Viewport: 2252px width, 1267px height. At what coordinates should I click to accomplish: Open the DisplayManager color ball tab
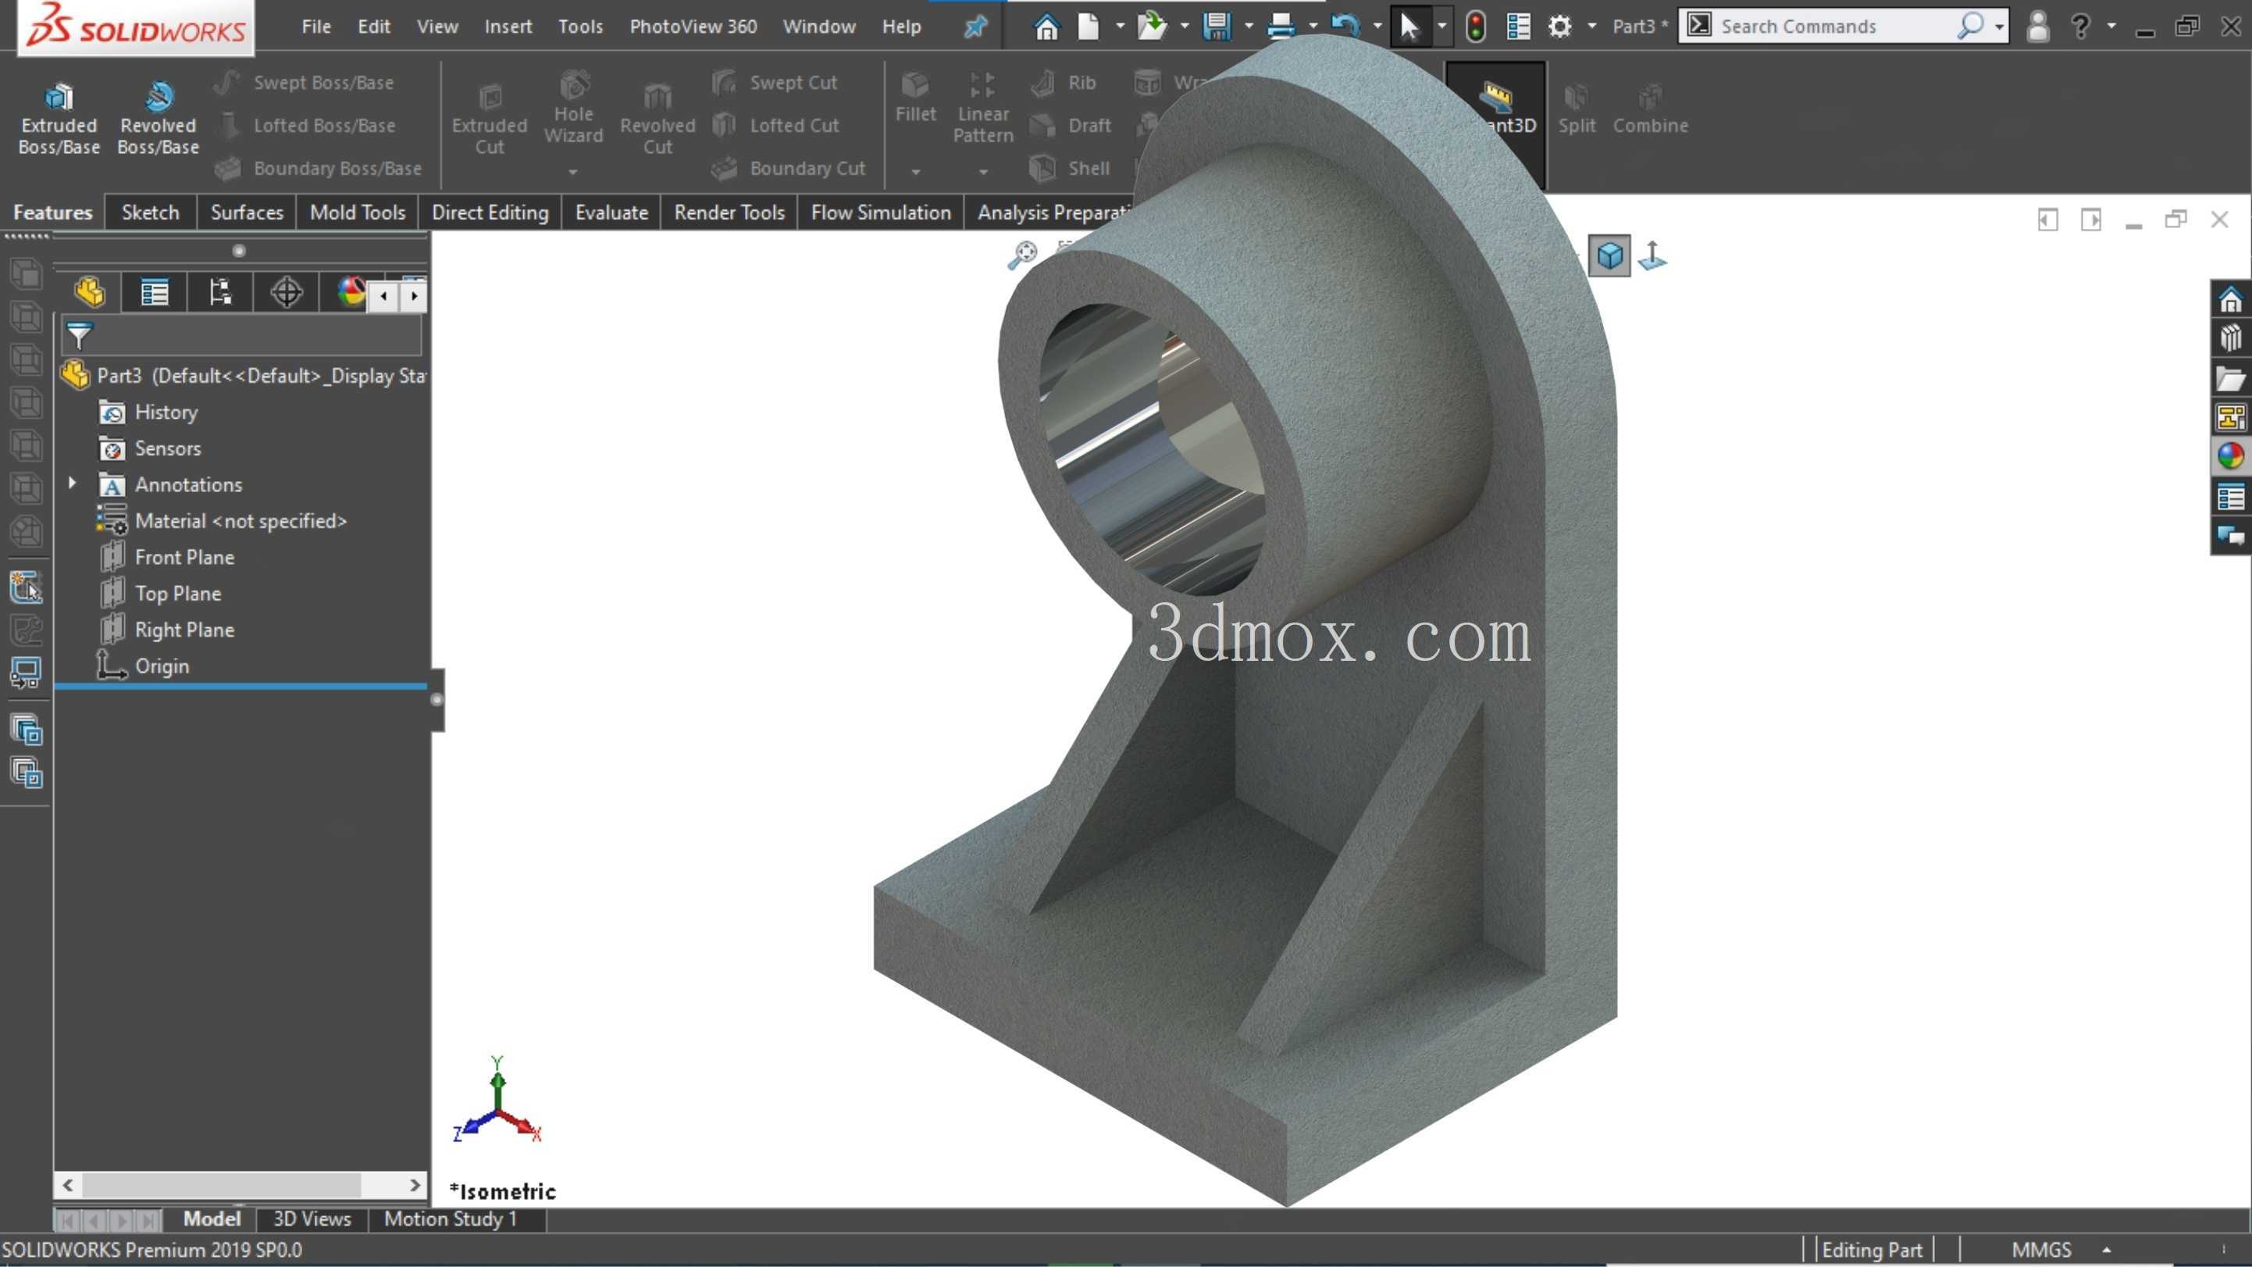tap(350, 292)
